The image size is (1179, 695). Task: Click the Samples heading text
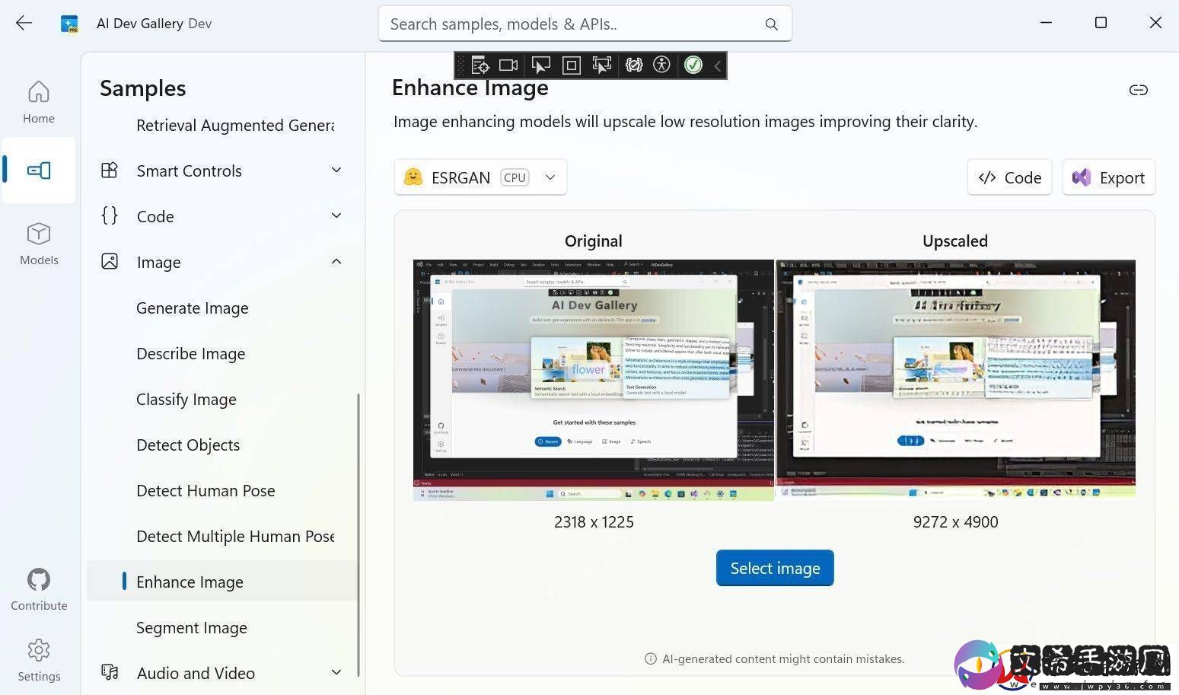(x=143, y=88)
